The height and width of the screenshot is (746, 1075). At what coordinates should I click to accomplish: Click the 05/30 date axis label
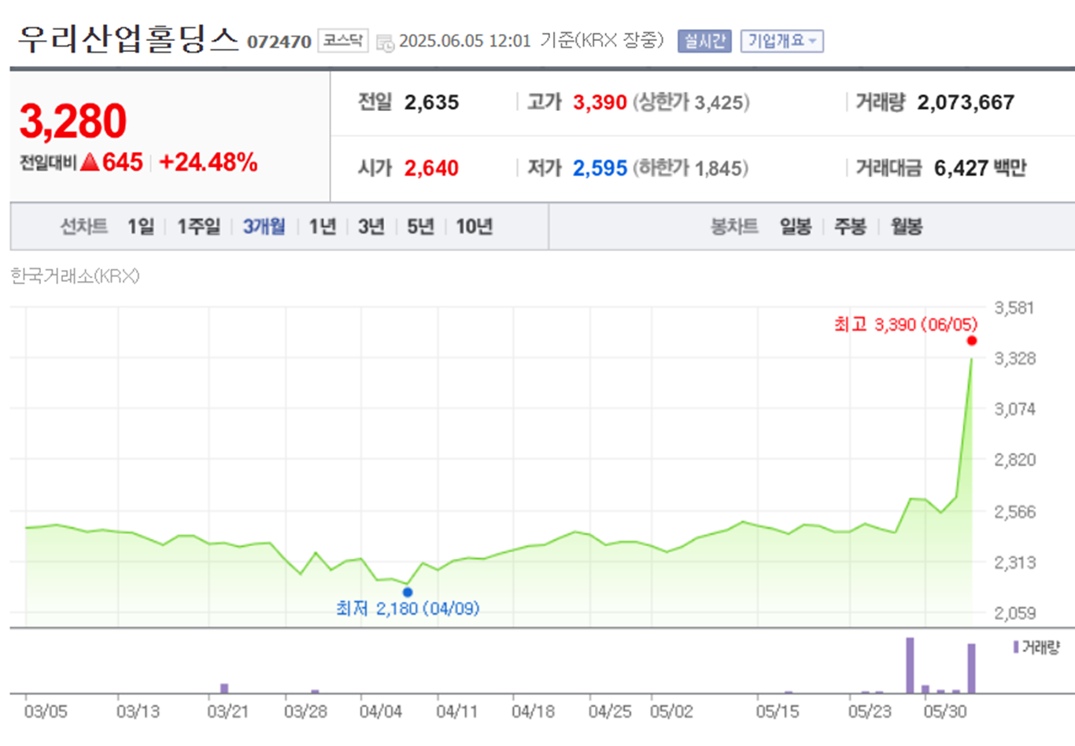click(945, 712)
